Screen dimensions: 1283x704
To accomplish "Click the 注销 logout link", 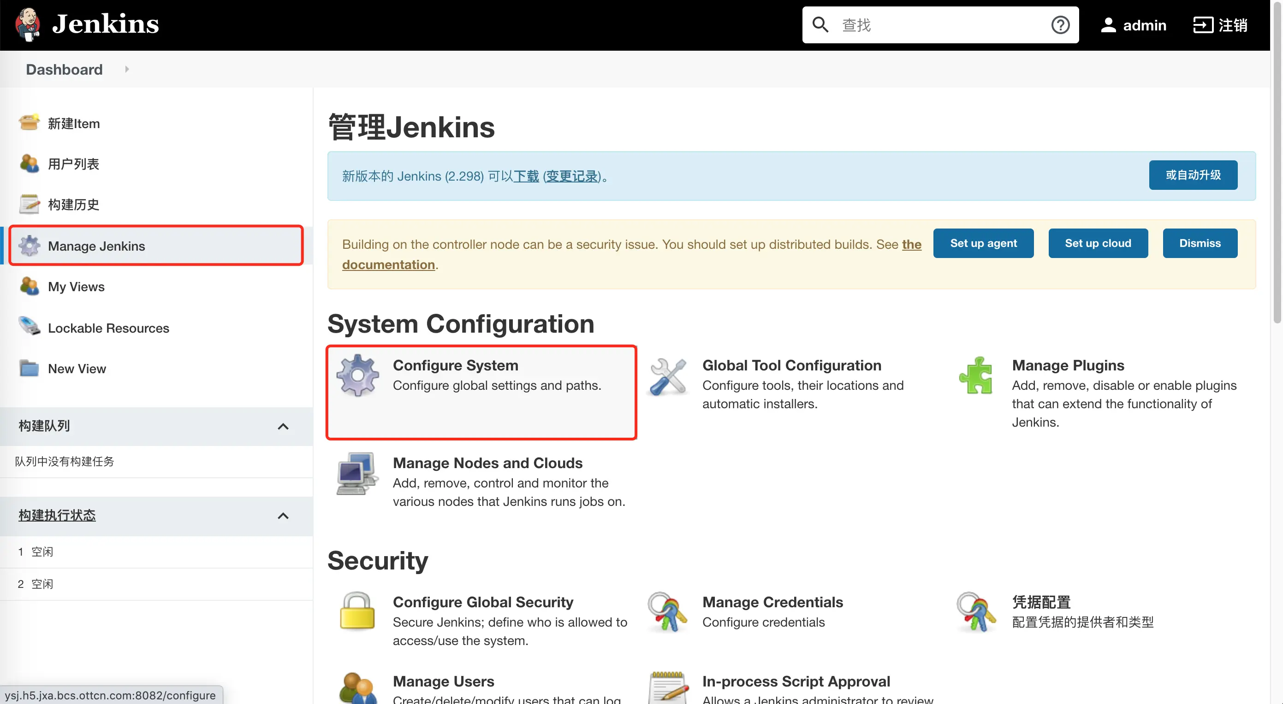I will 1233,25.
